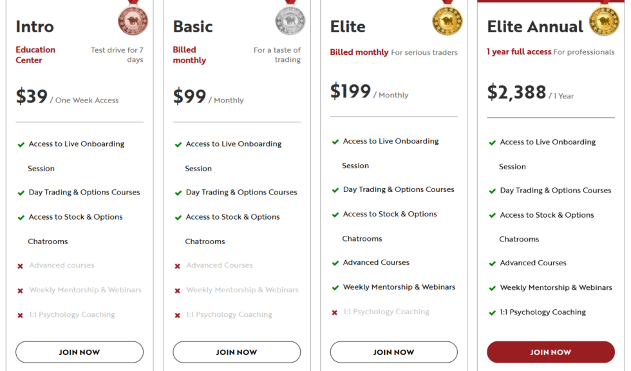
Task: Click Weekly Mentorship & Webinars in Elite Annual
Action: coord(556,287)
